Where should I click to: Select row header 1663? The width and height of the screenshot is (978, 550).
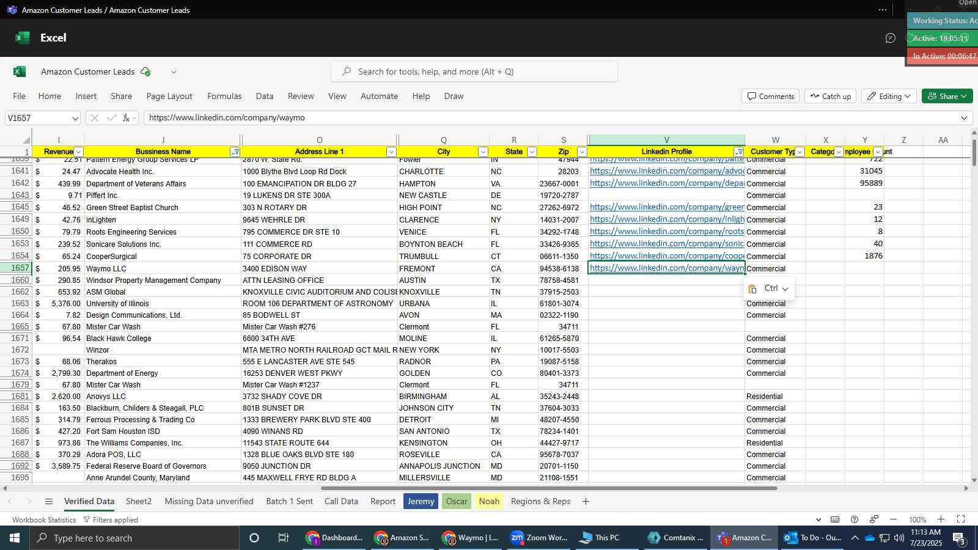pos(20,304)
